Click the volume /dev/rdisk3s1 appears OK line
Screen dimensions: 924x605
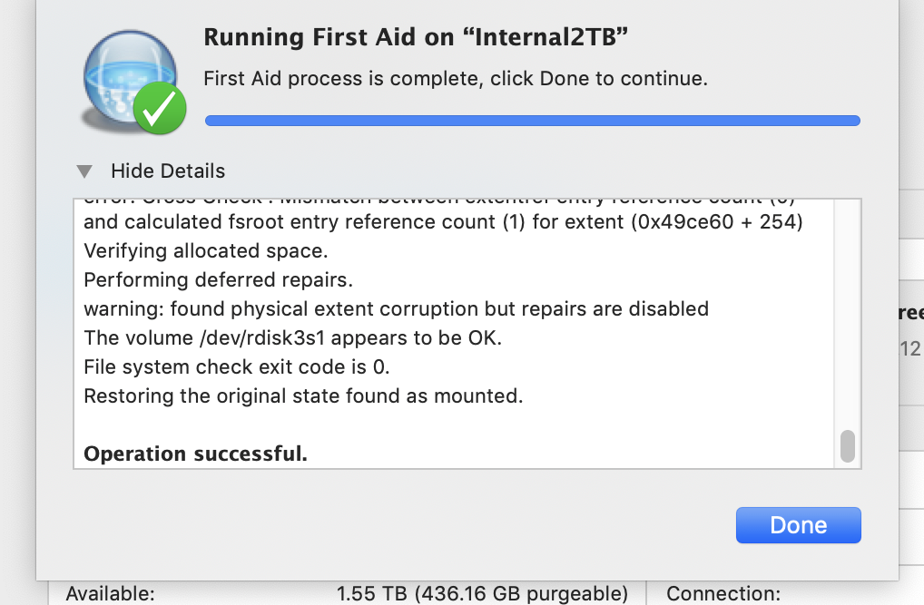293,337
